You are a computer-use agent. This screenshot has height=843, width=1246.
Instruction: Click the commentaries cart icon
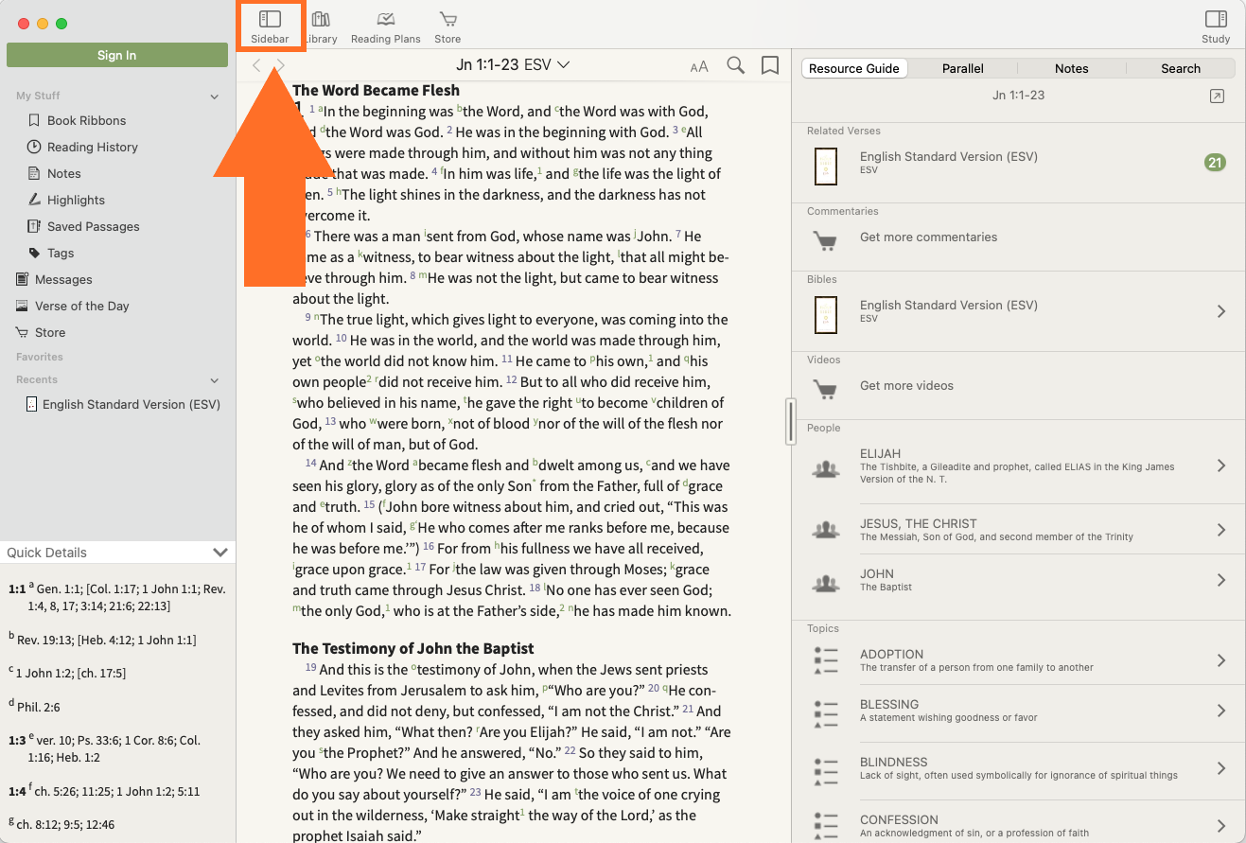tap(825, 240)
